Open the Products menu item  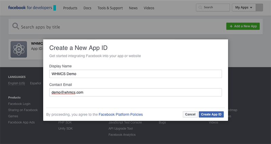pos(70,8)
